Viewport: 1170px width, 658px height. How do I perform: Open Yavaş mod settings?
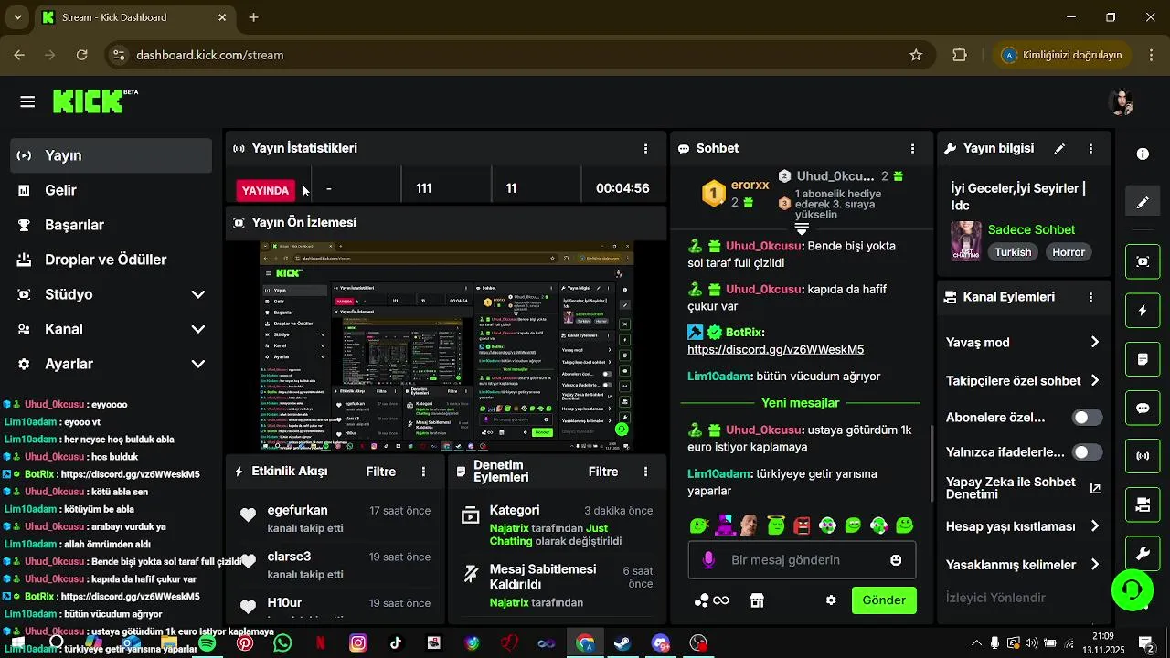click(1023, 343)
